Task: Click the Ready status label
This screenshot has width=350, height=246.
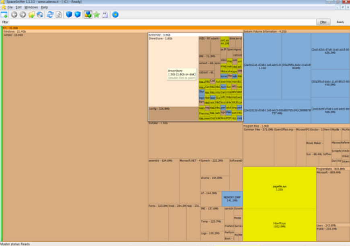Action: (340, 22)
